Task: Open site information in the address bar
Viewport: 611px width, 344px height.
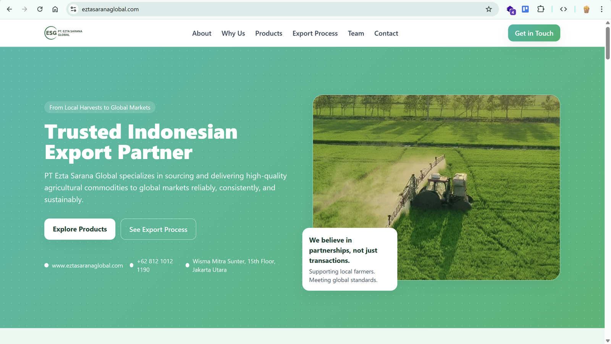Action: pyautogui.click(x=73, y=9)
